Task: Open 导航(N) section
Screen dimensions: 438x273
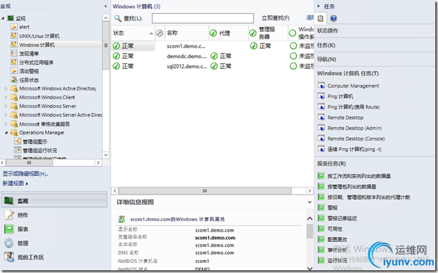Action: [x=326, y=59]
